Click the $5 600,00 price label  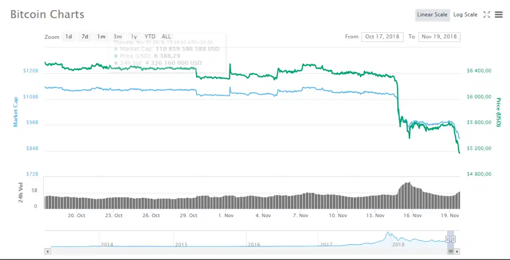pos(479,123)
